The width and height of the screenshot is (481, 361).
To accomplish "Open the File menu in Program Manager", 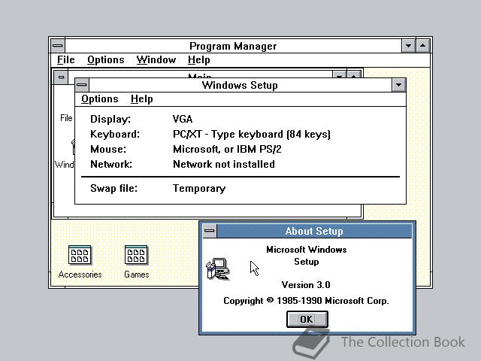I will coord(66,60).
